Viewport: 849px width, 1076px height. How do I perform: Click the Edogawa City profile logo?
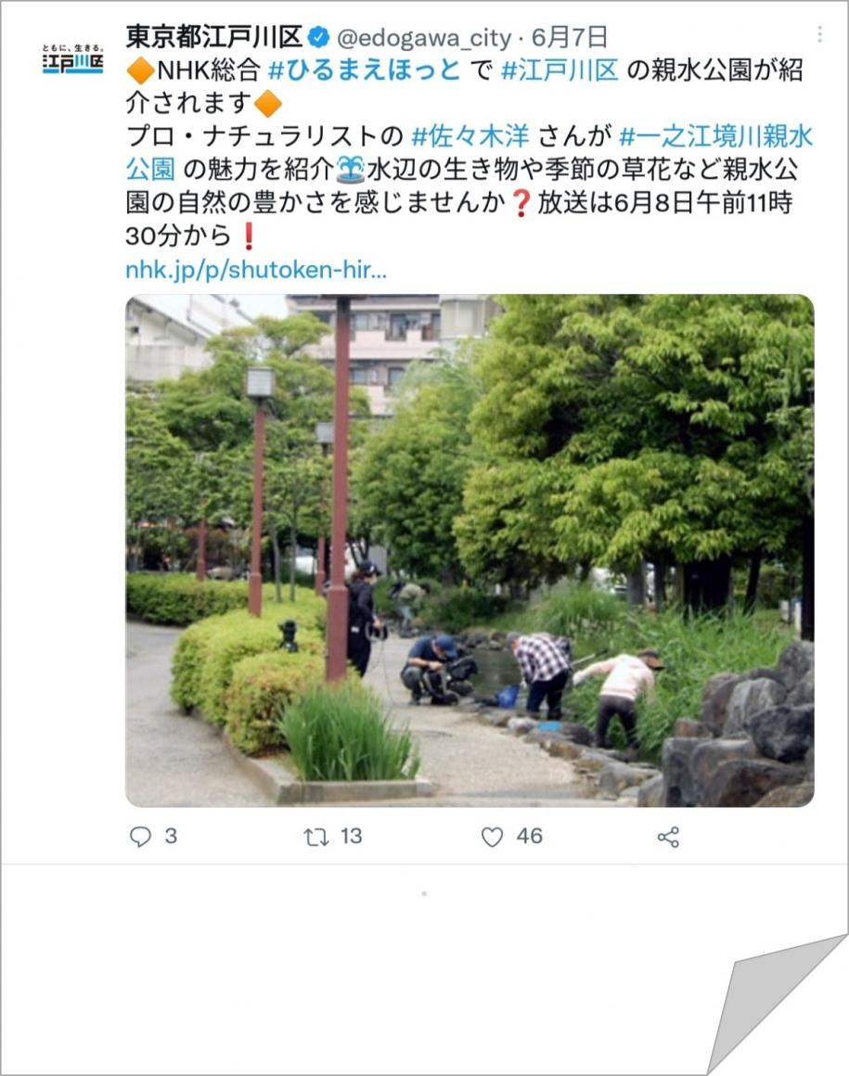tap(72, 59)
